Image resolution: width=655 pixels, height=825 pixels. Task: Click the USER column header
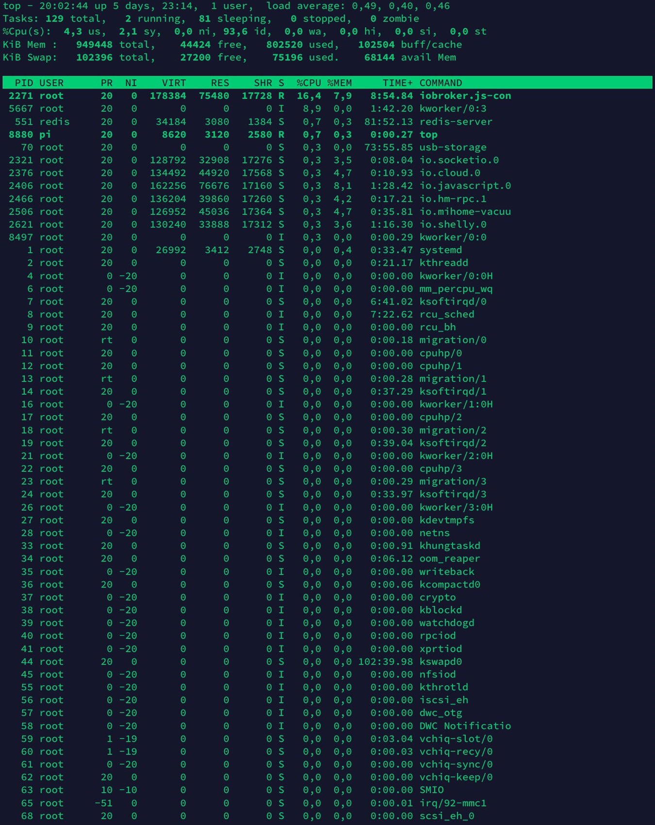(x=51, y=83)
